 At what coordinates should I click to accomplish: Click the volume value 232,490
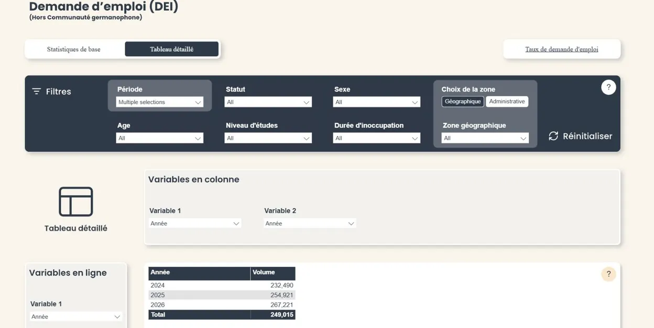pyautogui.click(x=282, y=286)
